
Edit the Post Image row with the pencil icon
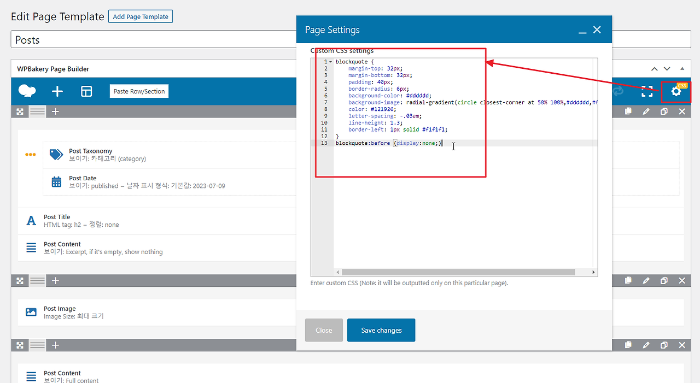point(646,281)
